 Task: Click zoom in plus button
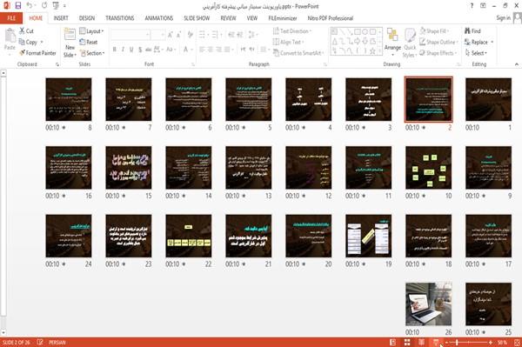click(x=491, y=342)
